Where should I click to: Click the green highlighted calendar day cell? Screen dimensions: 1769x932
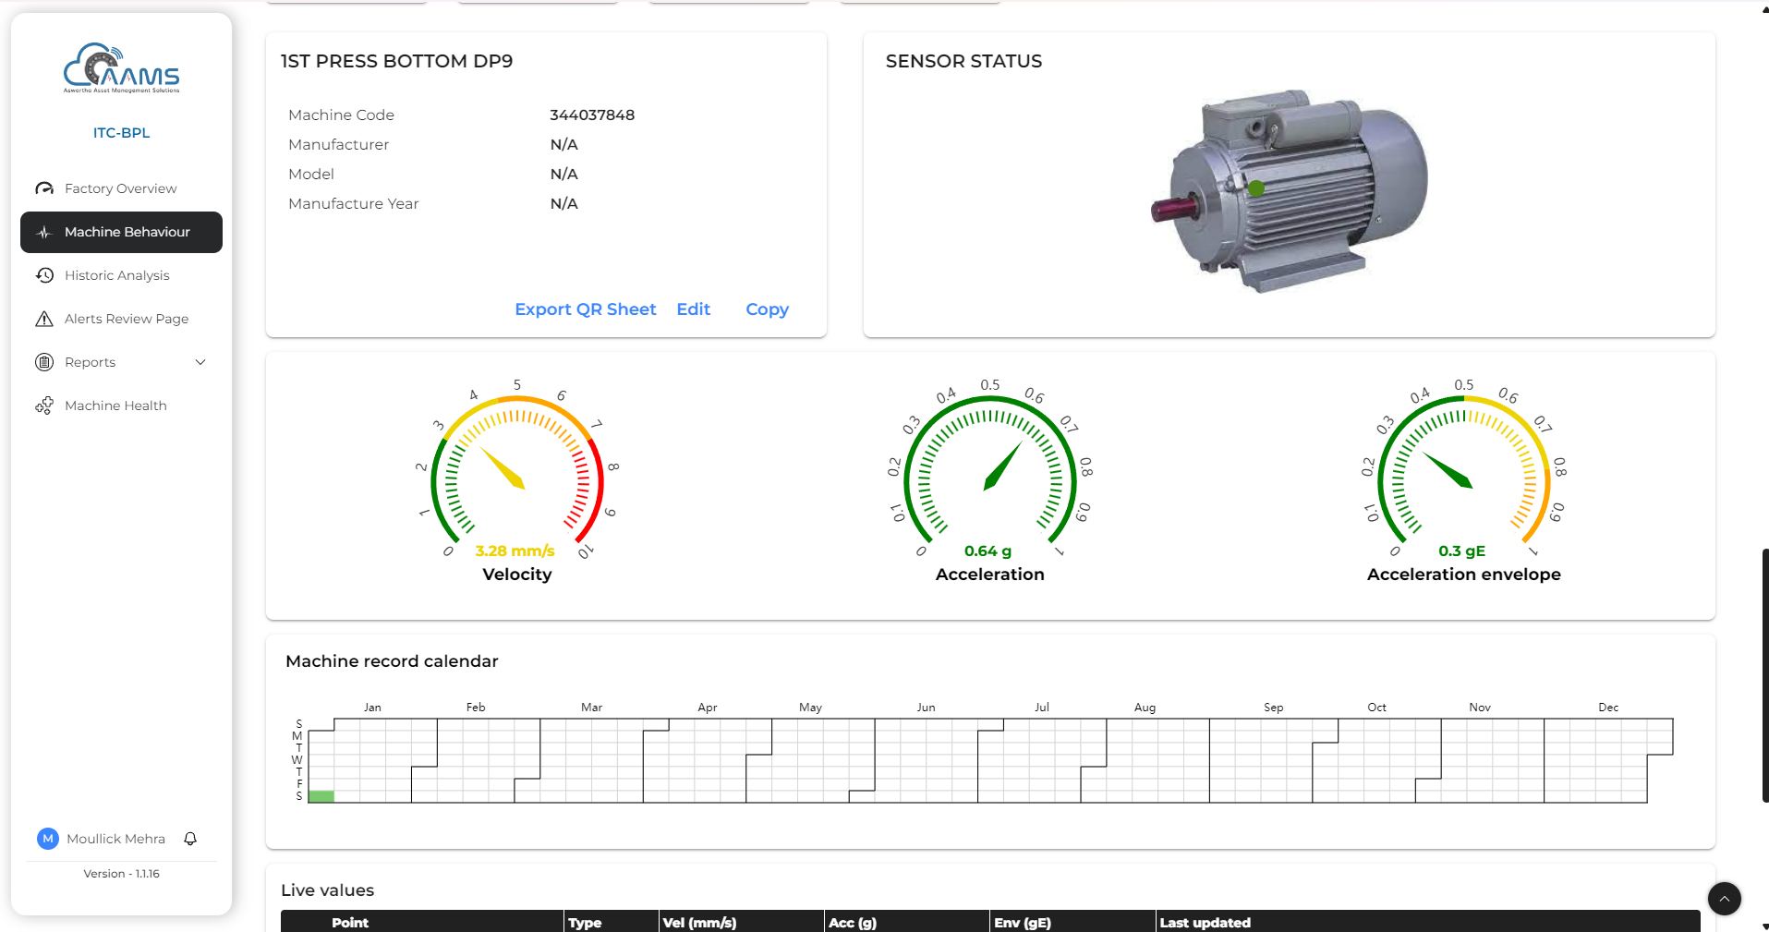[321, 796]
